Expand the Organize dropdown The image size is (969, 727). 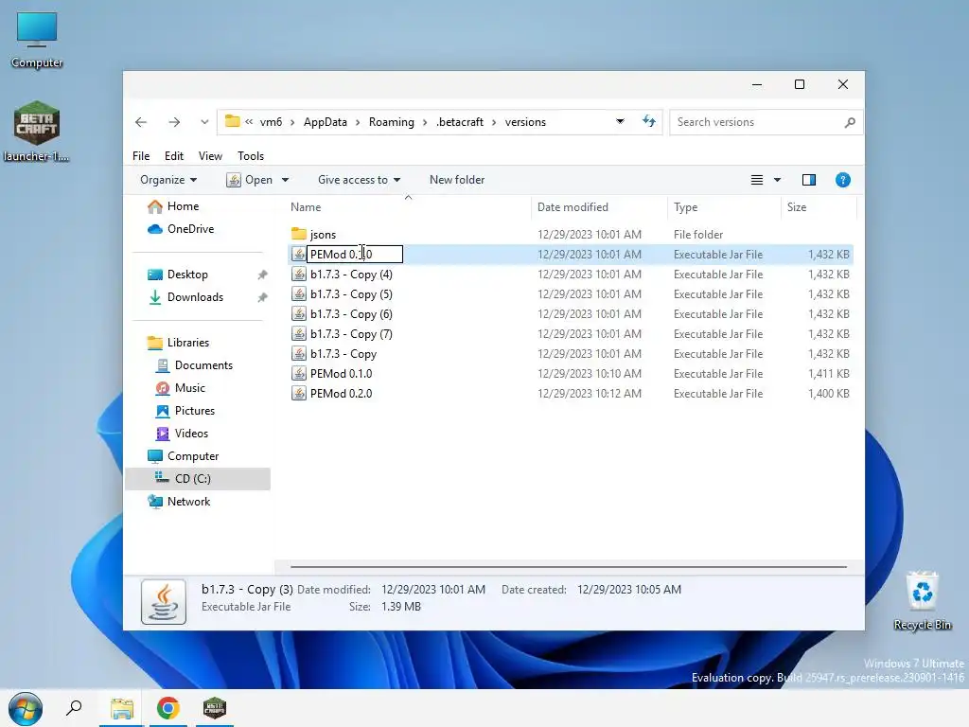tap(168, 180)
